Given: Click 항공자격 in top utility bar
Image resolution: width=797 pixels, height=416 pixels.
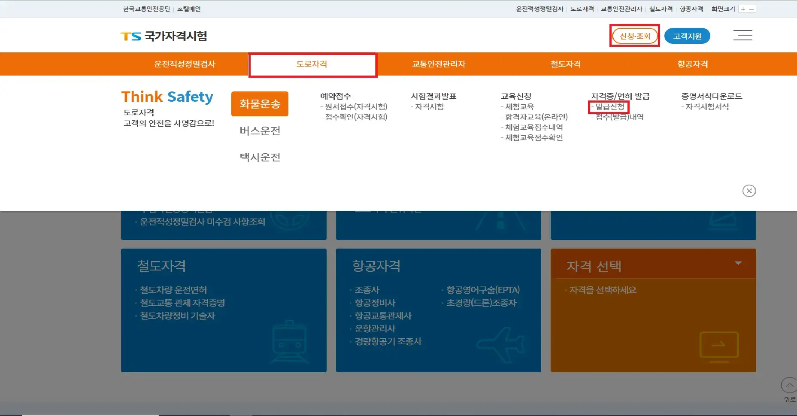Looking at the screenshot, I should pos(691,9).
